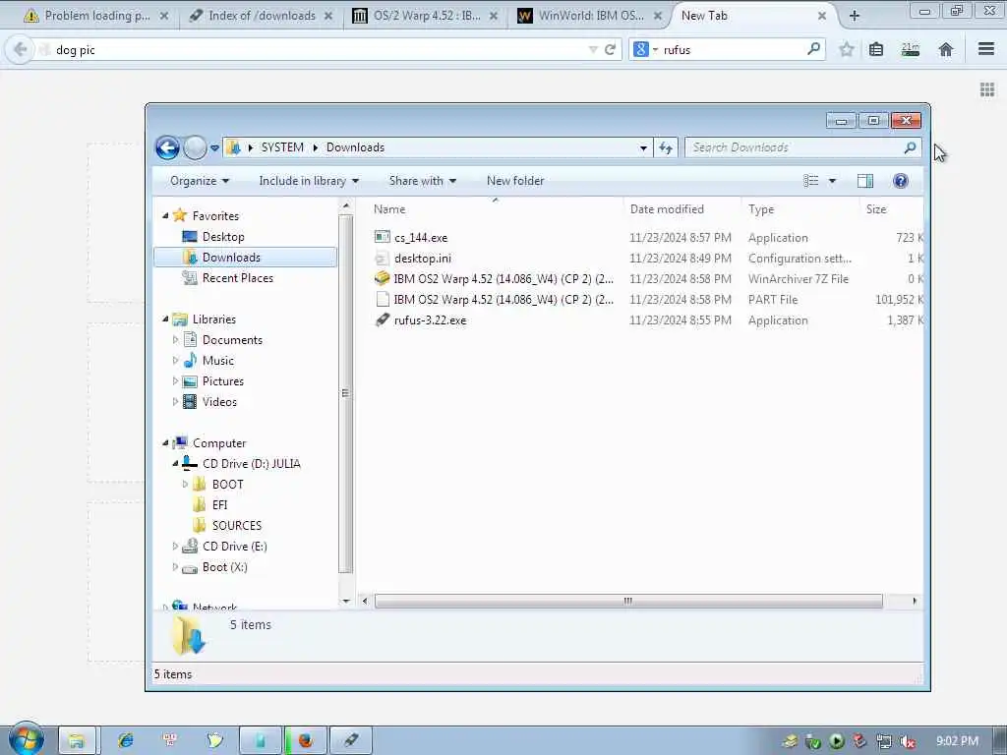Click the search magnifier in Search Downloads
Image resolution: width=1007 pixels, height=755 pixels.
pyautogui.click(x=910, y=147)
